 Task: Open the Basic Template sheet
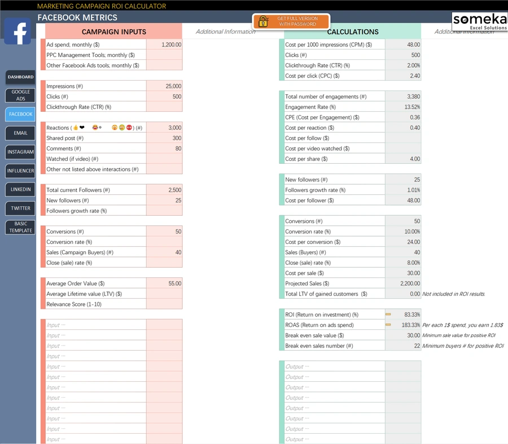[x=20, y=227]
